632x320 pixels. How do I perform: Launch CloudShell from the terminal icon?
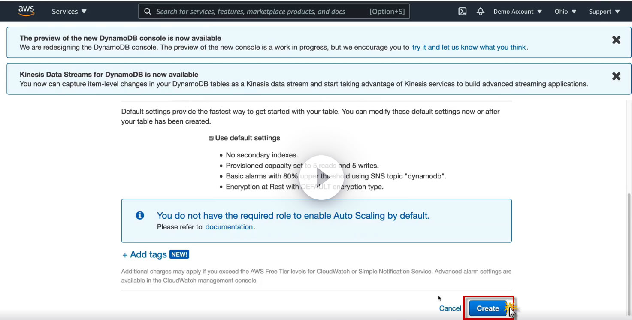point(463,12)
